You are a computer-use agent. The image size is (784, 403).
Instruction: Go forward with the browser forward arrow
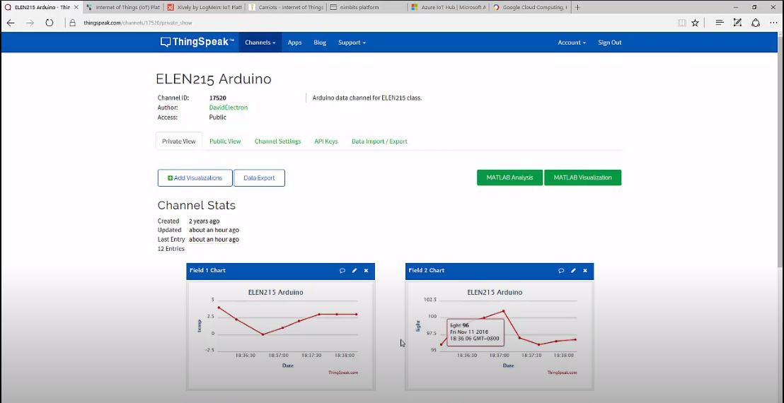tap(30, 23)
